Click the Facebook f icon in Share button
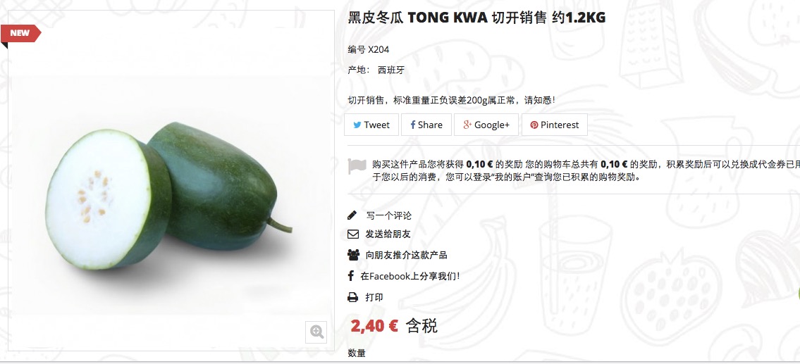The height and width of the screenshot is (364, 800). point(413,125)
